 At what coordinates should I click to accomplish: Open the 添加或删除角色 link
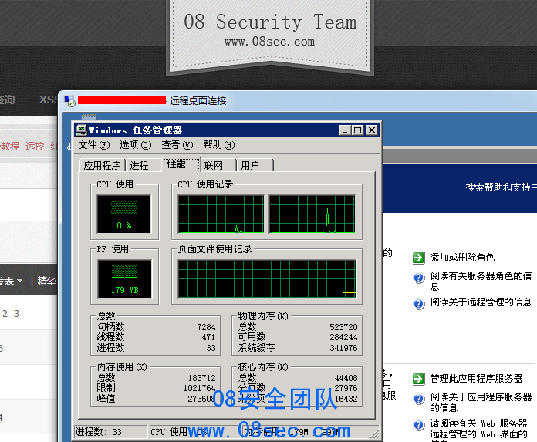(x=462, y=258)
